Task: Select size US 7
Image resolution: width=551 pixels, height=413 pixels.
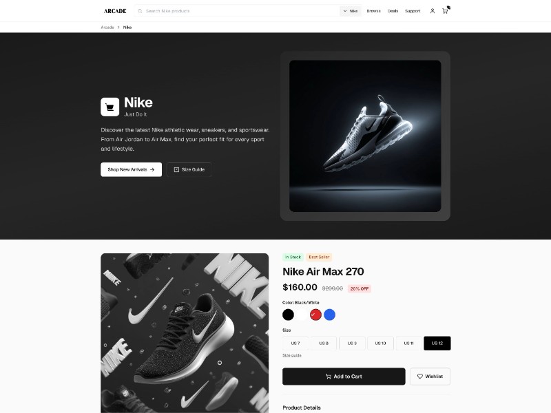Action: coord(295,343)
